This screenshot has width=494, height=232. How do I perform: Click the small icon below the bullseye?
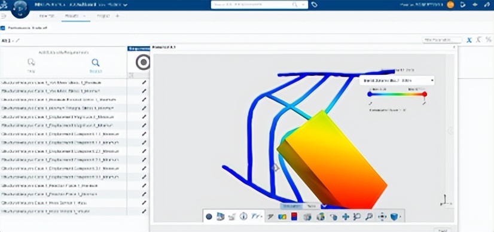[132, 75]
